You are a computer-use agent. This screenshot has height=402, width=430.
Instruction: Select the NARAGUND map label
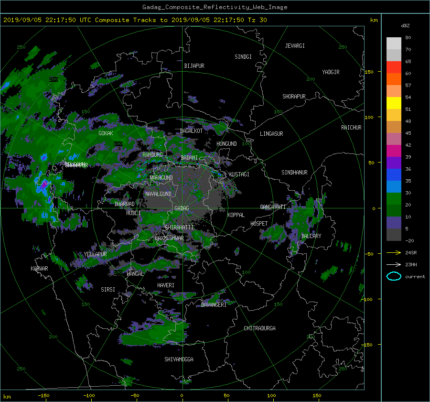click(161, 178)
